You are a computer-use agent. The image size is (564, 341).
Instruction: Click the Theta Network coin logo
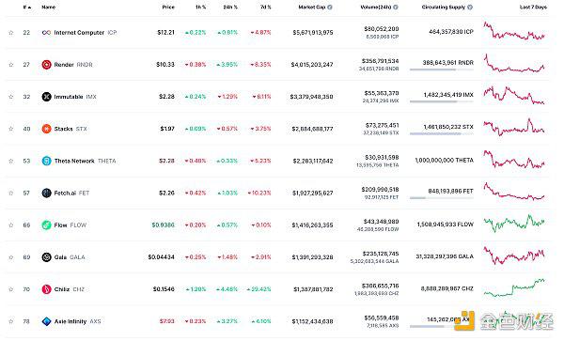(46, 161)
